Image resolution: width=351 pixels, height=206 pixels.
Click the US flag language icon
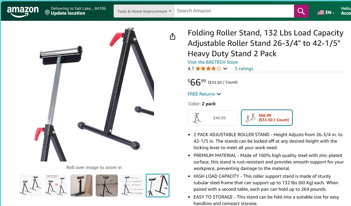[320, 12]
